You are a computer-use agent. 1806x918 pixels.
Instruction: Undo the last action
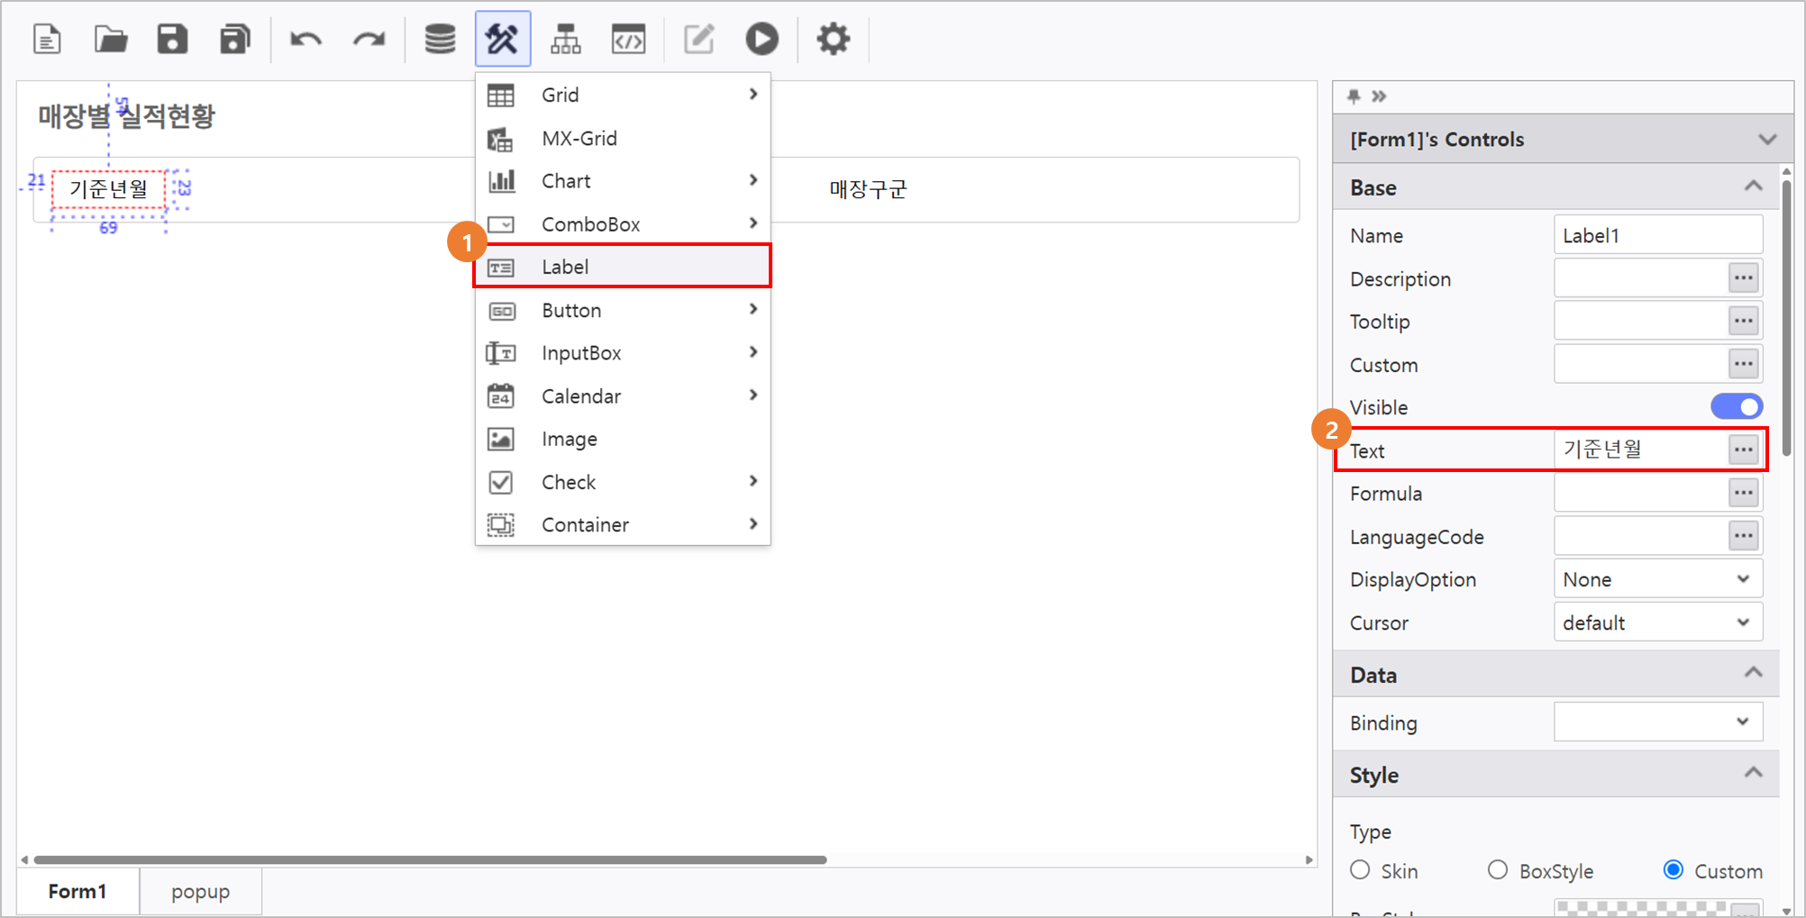tap(306, 40)
